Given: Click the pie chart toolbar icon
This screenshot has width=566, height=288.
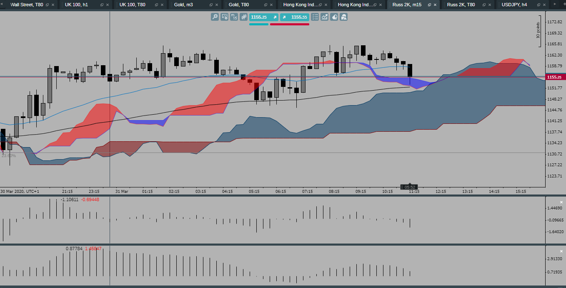Looking at the screenshot, I should tap(334, 17).
